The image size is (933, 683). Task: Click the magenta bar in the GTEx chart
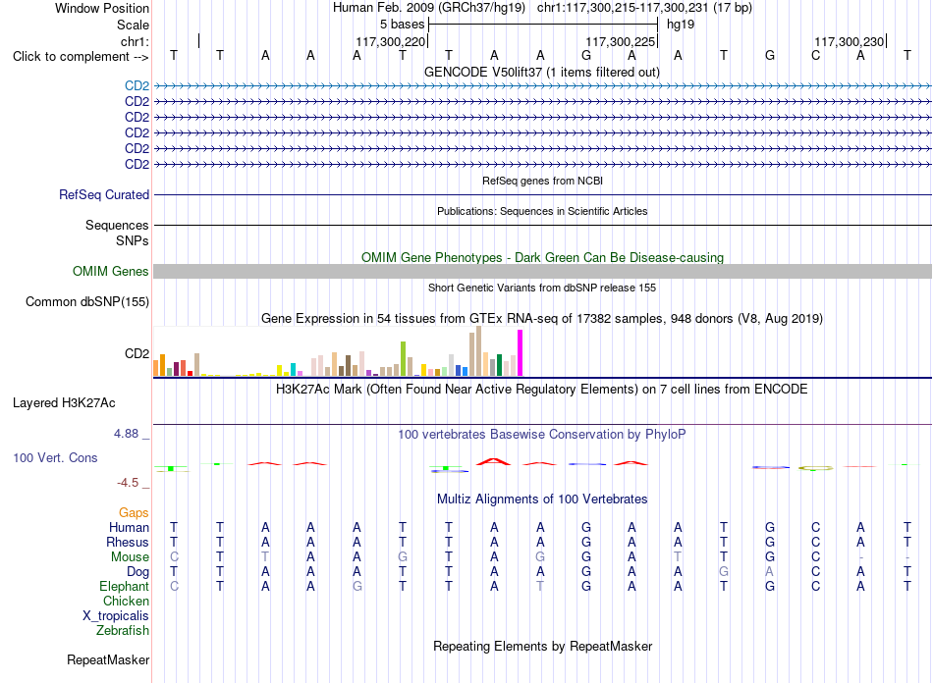click(x=521, y=353)
